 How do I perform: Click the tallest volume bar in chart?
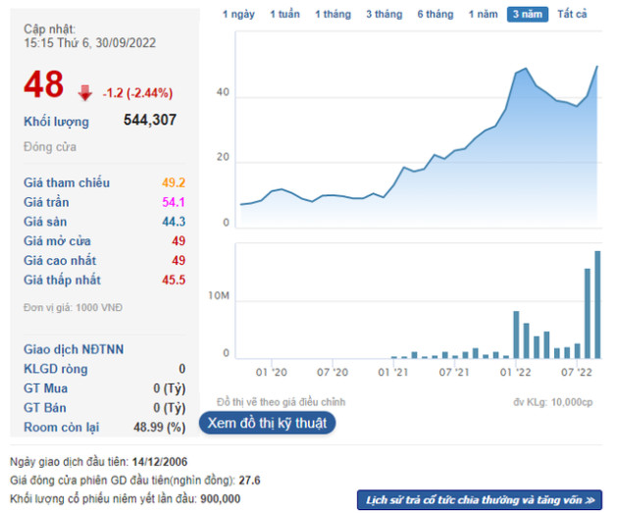pyautogui.click(x=597, y=304)
